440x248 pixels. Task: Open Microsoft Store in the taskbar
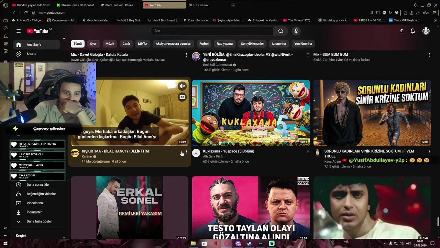(x=205, y=244)
